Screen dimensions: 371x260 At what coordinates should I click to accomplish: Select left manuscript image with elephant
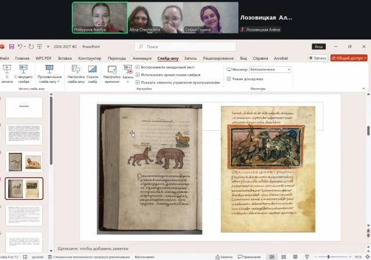(150, 169)
